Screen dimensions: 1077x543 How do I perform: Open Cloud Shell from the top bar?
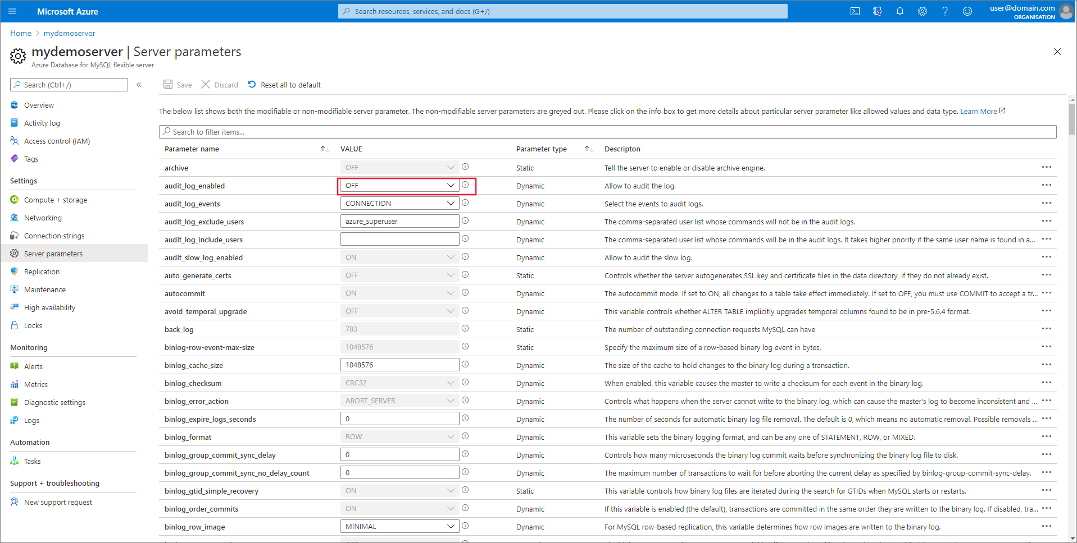[855, 11]
